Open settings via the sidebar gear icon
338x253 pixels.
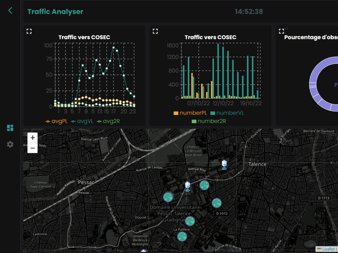click(x=10, y=144)
